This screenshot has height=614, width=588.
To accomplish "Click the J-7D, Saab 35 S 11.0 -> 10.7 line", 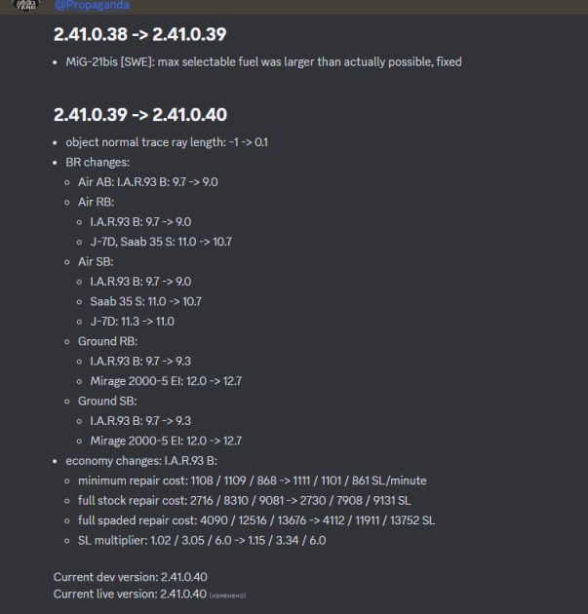I will pos(161,242).
